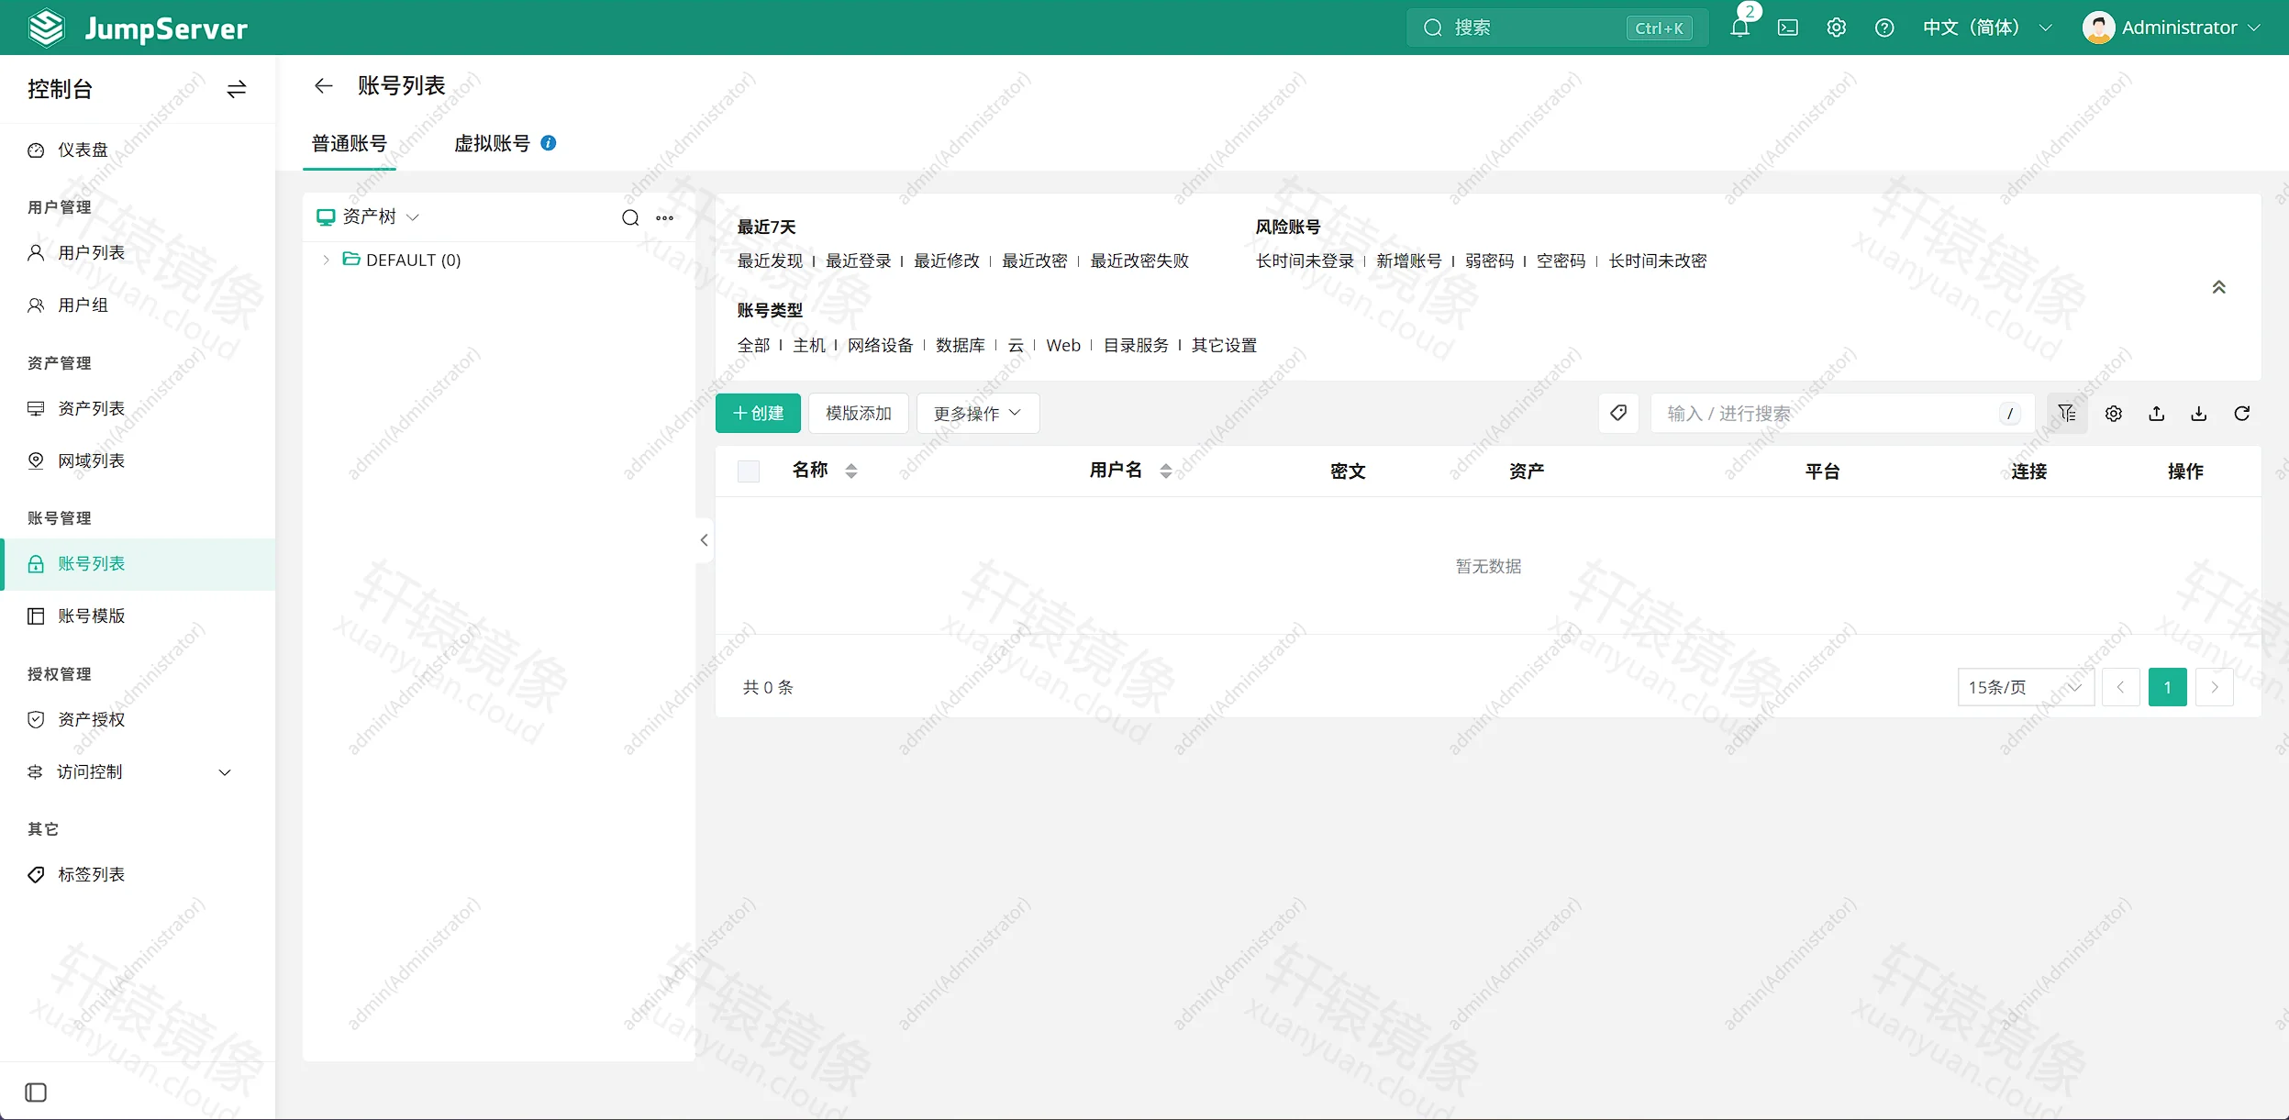
Task: Open the help question mark icon
Action: [1884, 28]
